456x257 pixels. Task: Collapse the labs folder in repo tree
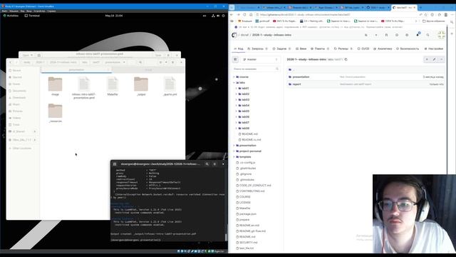click(x=234, y=83)
